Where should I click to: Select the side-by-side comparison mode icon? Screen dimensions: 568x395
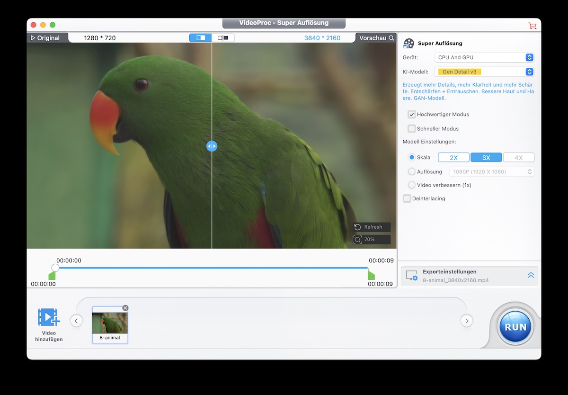tap(223, 38)
